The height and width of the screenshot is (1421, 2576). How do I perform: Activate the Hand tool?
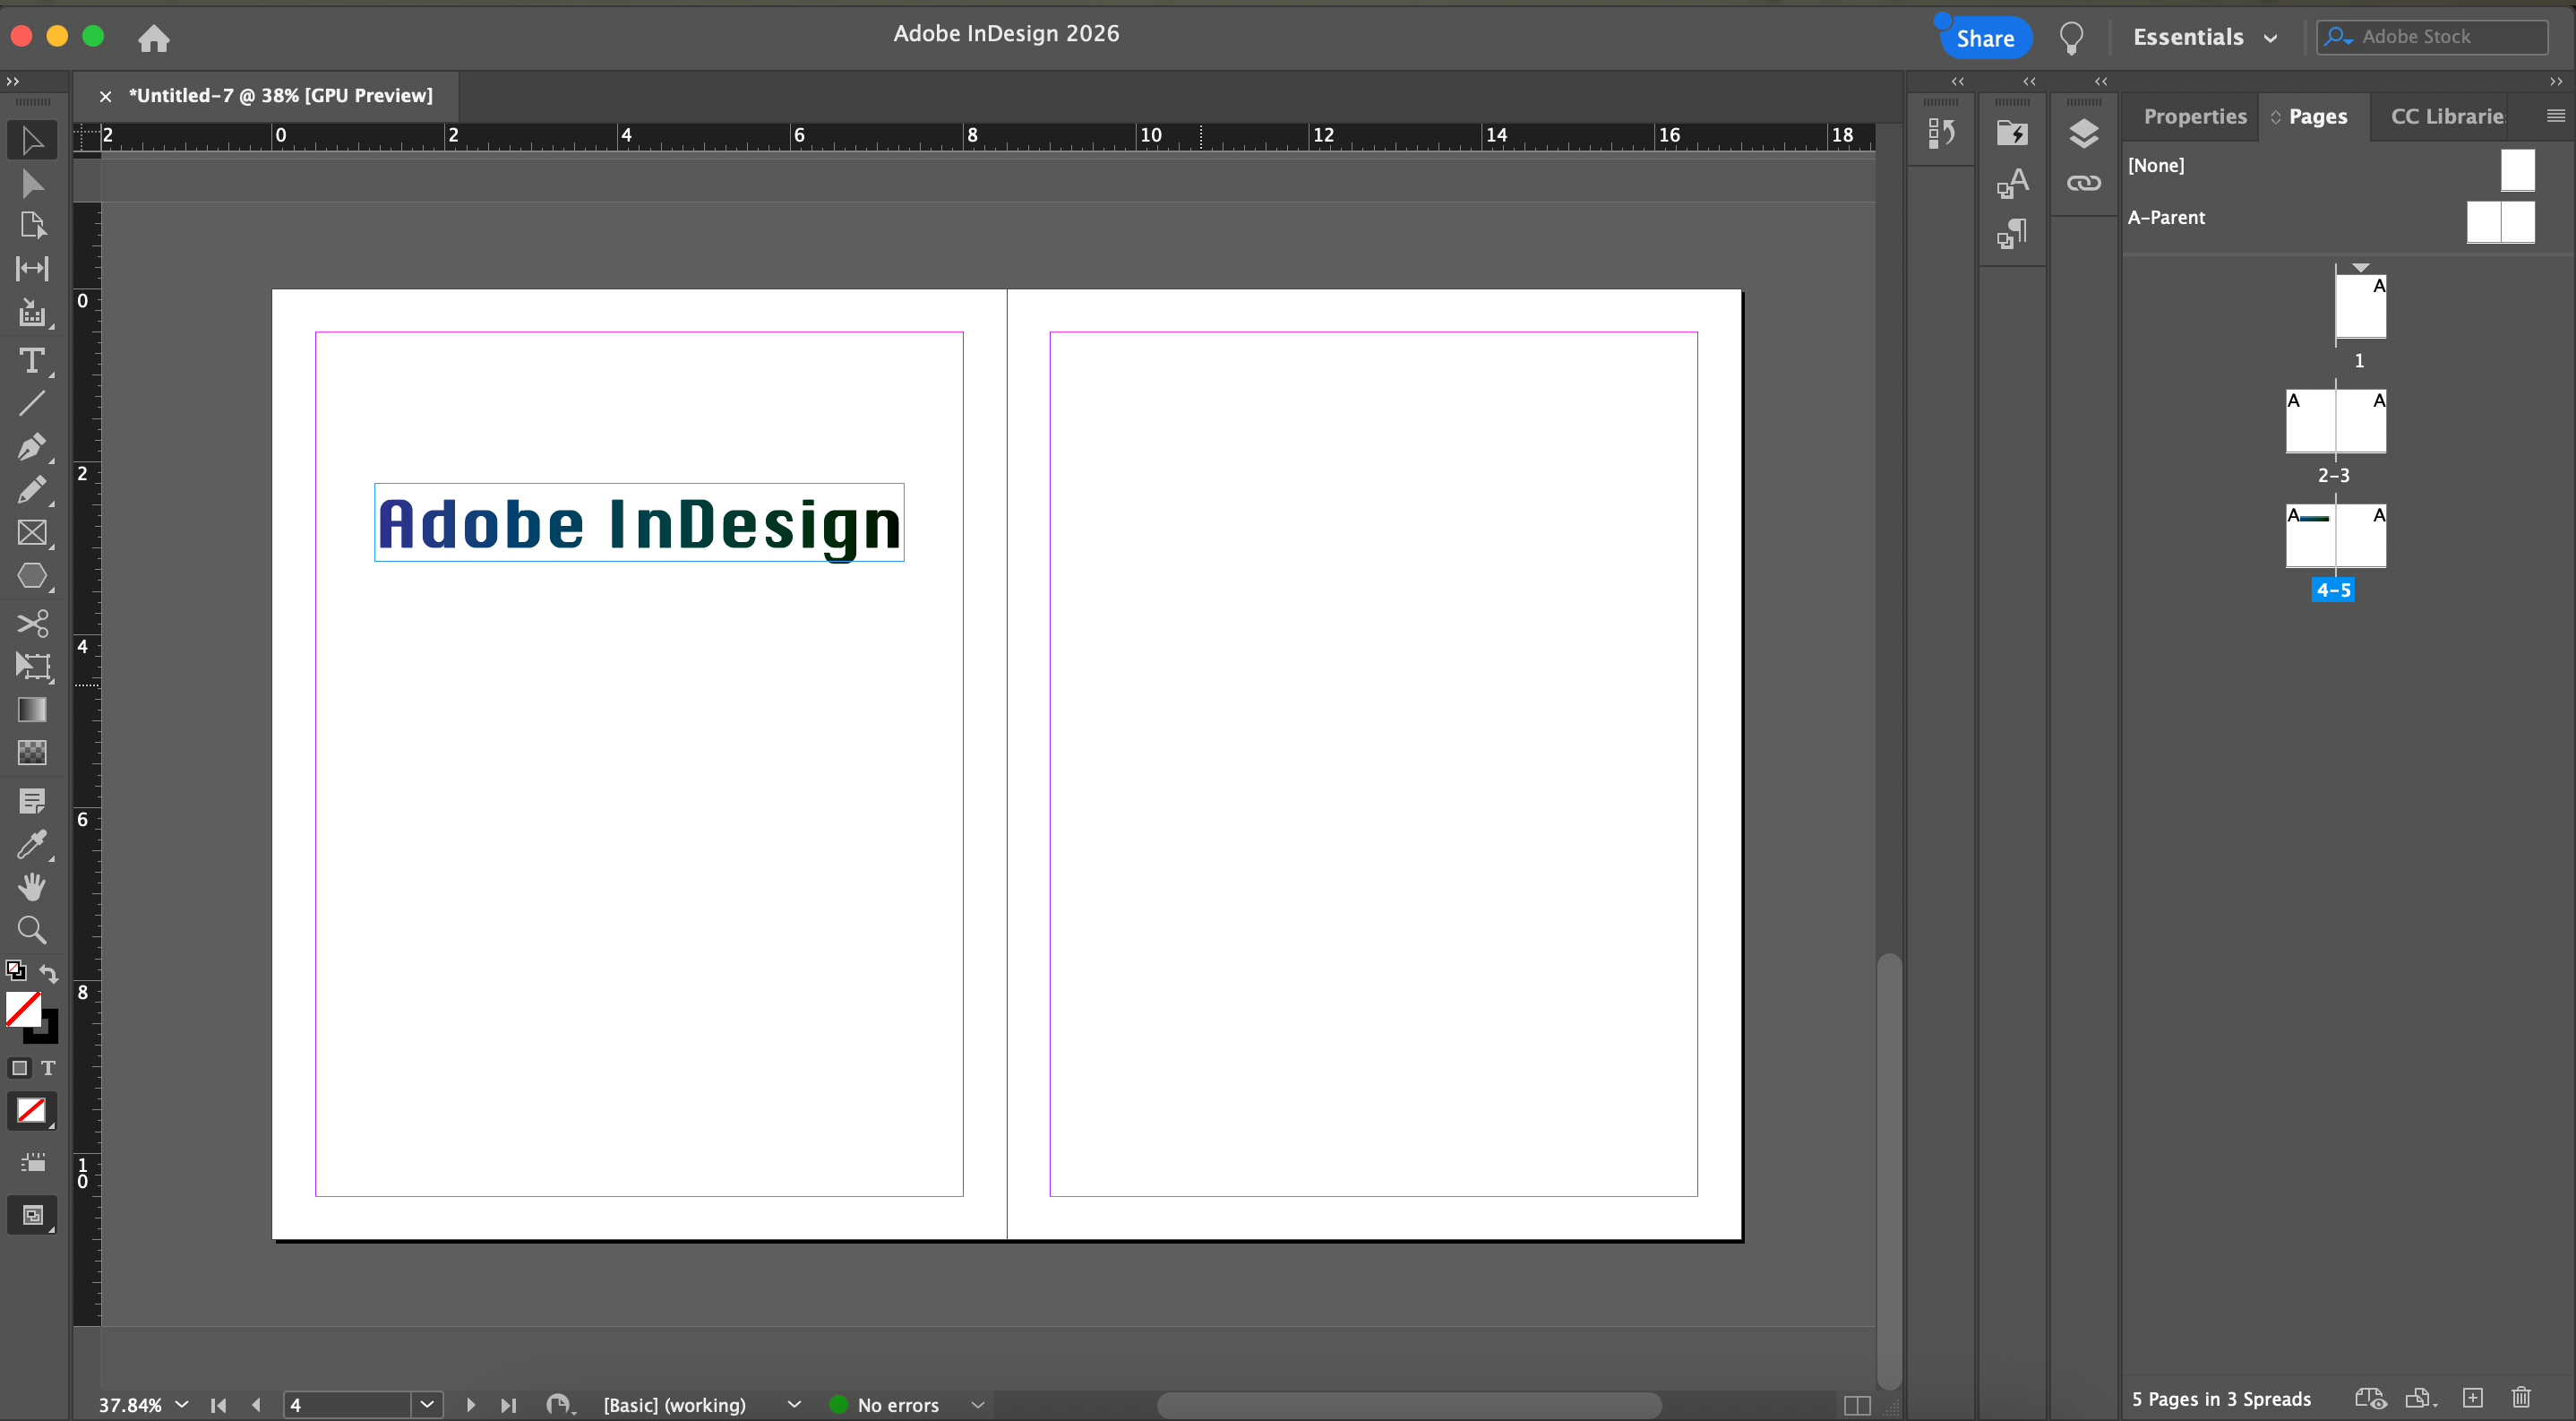32,887
